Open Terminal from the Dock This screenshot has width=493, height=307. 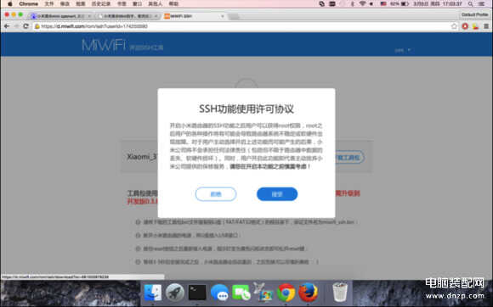197,293
